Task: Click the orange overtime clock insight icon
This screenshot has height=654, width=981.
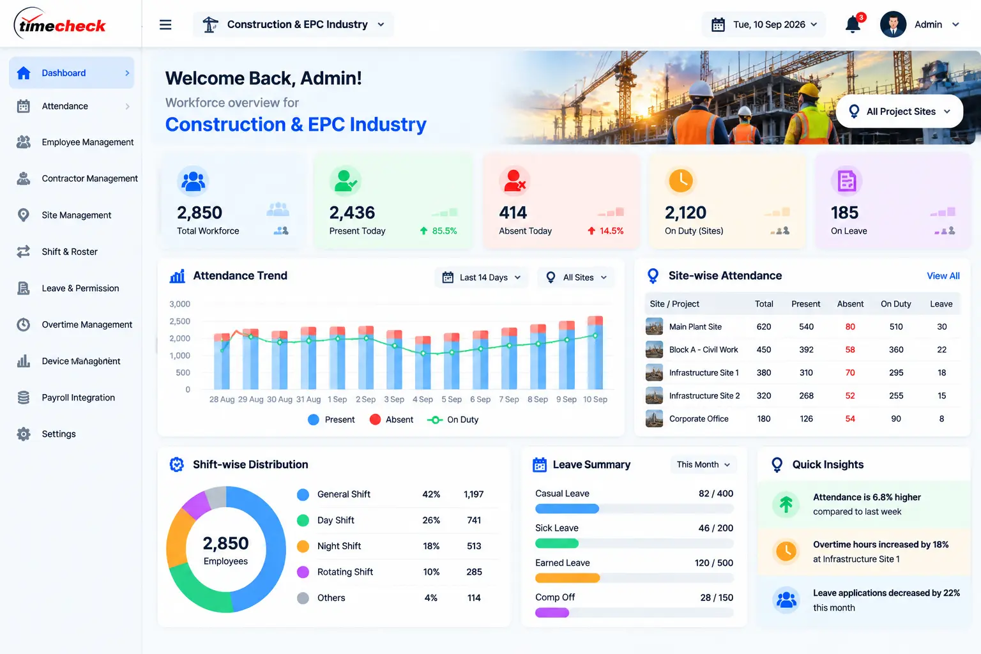Action: (786, 551)
